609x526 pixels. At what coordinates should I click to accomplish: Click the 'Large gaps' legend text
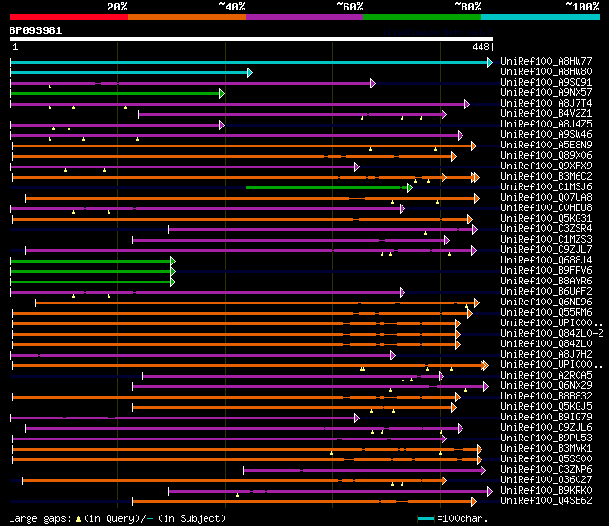pos(40,519)
